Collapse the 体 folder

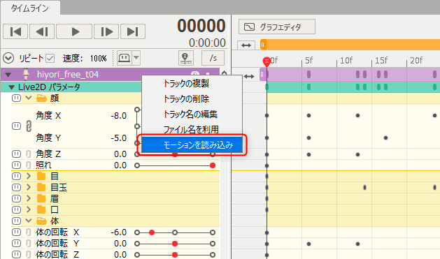tap(29, 221)
